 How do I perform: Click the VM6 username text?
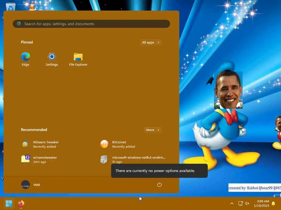[x=36, y=185]
